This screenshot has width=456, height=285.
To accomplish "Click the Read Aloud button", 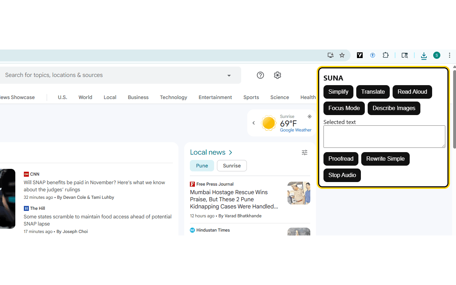I will [x=412, y=92].
